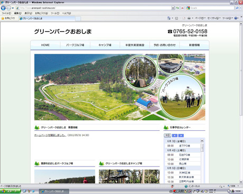This screenshot has width=243, height=194.
Task: Open the ツール(T) menu in menu bar
Action: (x=55, y=13)
